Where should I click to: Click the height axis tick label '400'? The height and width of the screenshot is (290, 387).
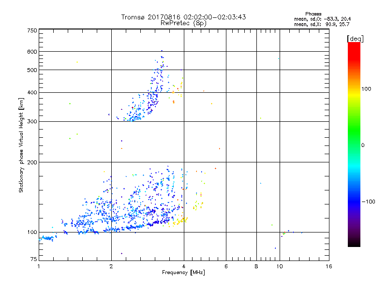click(x=32, y=92)
